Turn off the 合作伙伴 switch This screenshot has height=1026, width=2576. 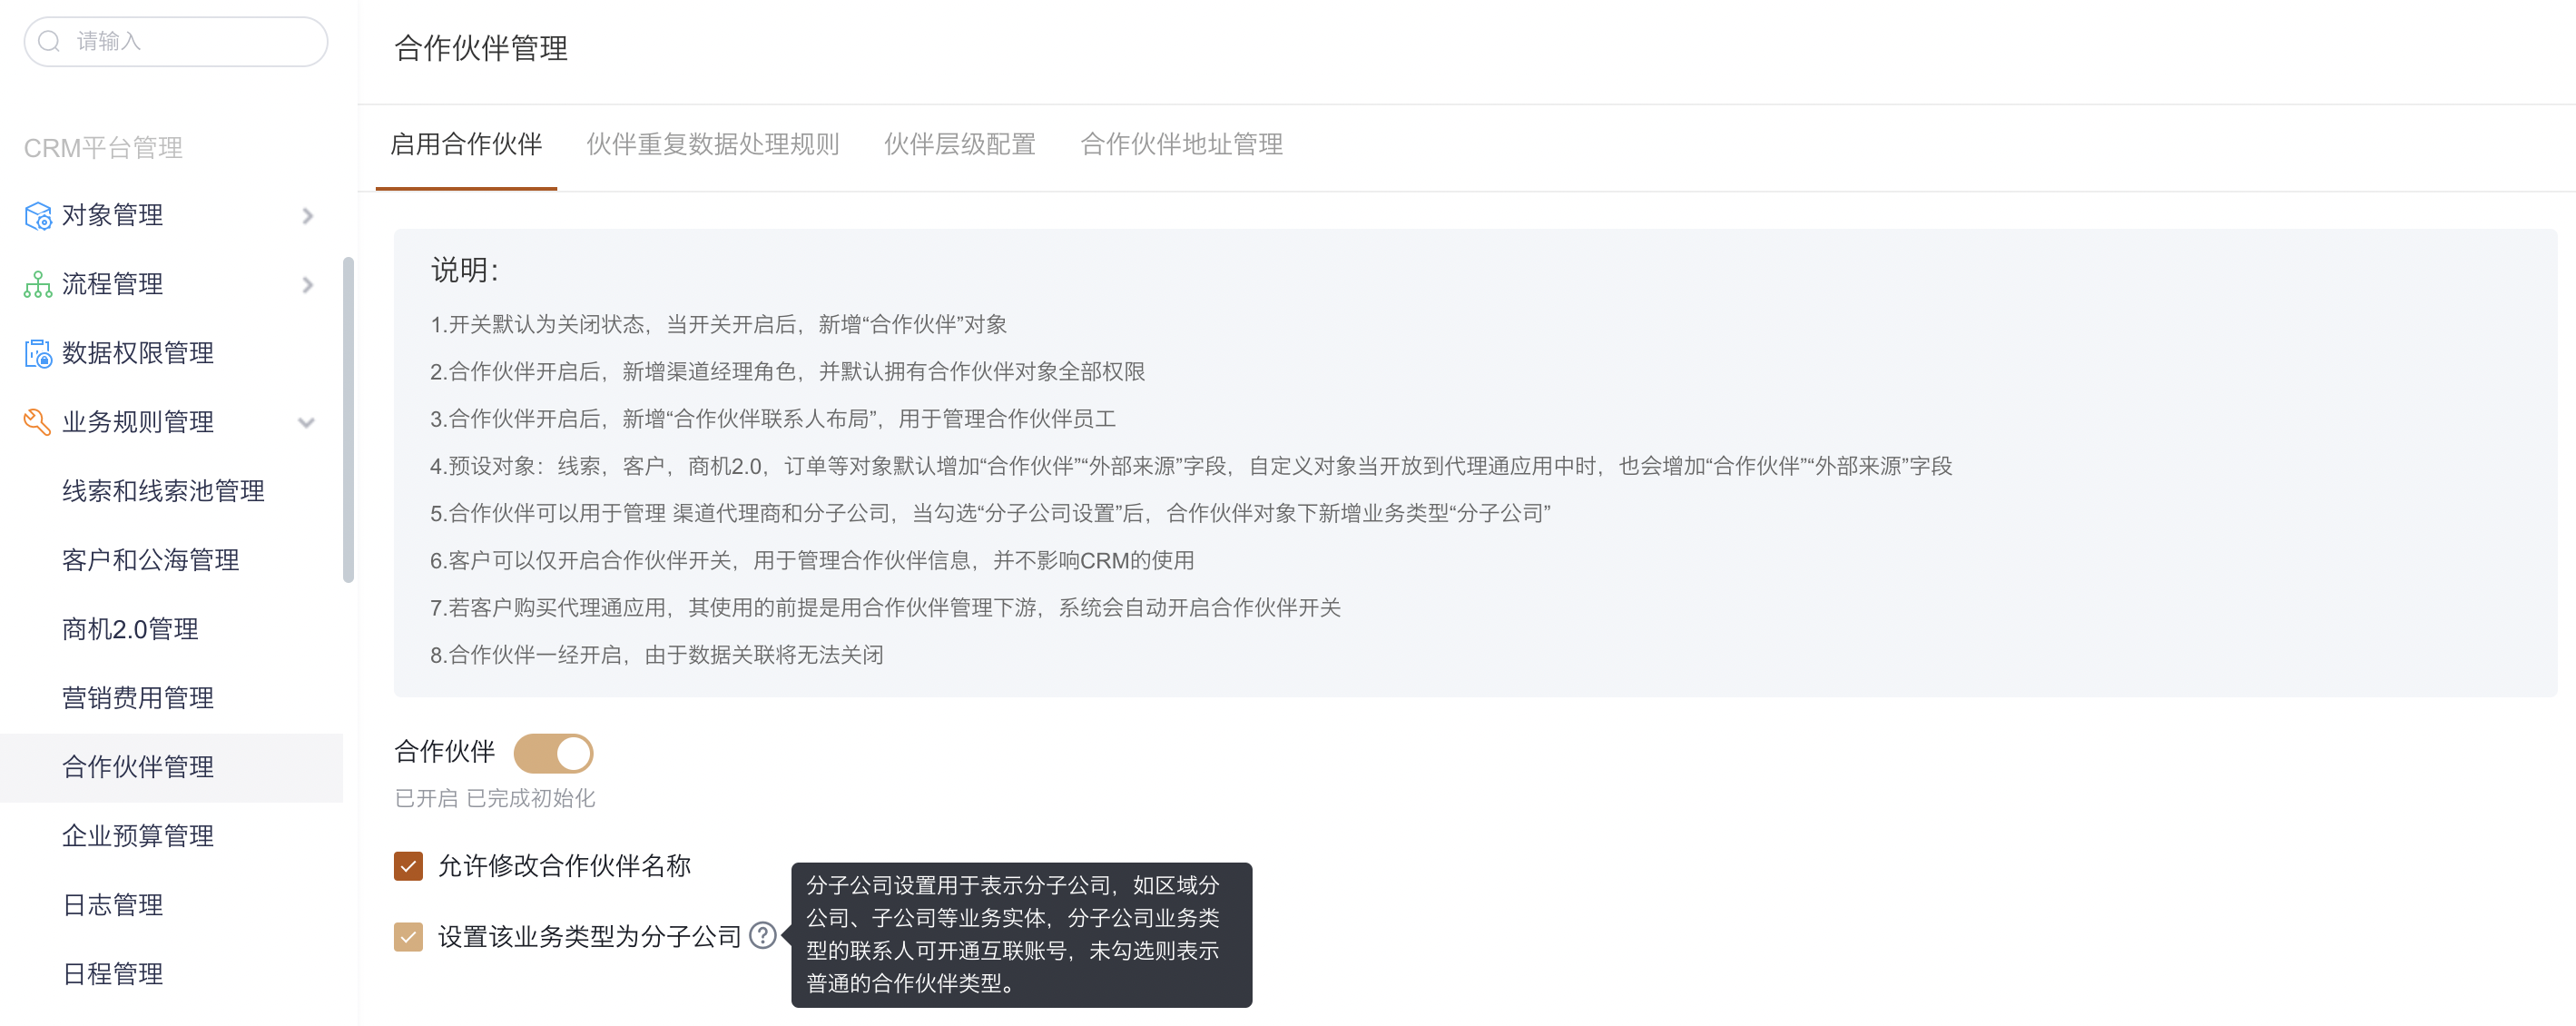553,754
